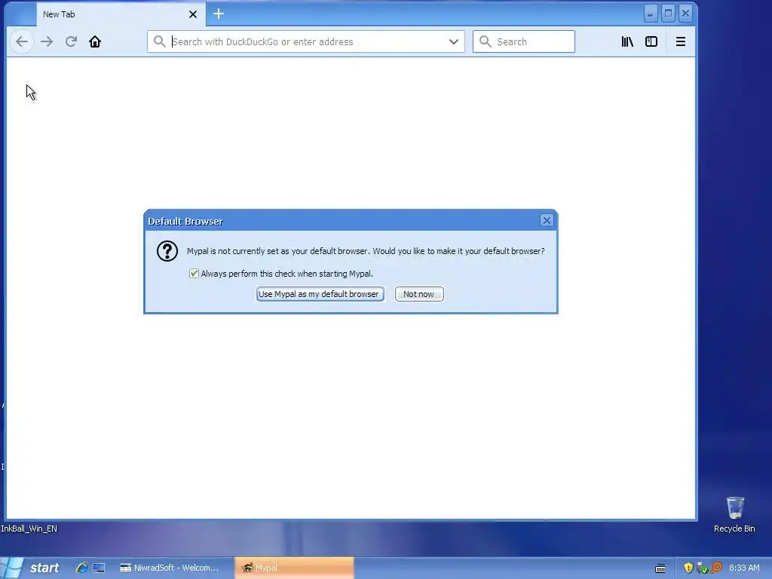Click the 8:33 AM clock
772x579 pixels.
(x=744, y=568)
